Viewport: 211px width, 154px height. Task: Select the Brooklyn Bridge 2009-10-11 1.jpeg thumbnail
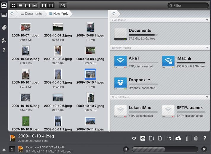pyautogui.click(x=58, y=121)
